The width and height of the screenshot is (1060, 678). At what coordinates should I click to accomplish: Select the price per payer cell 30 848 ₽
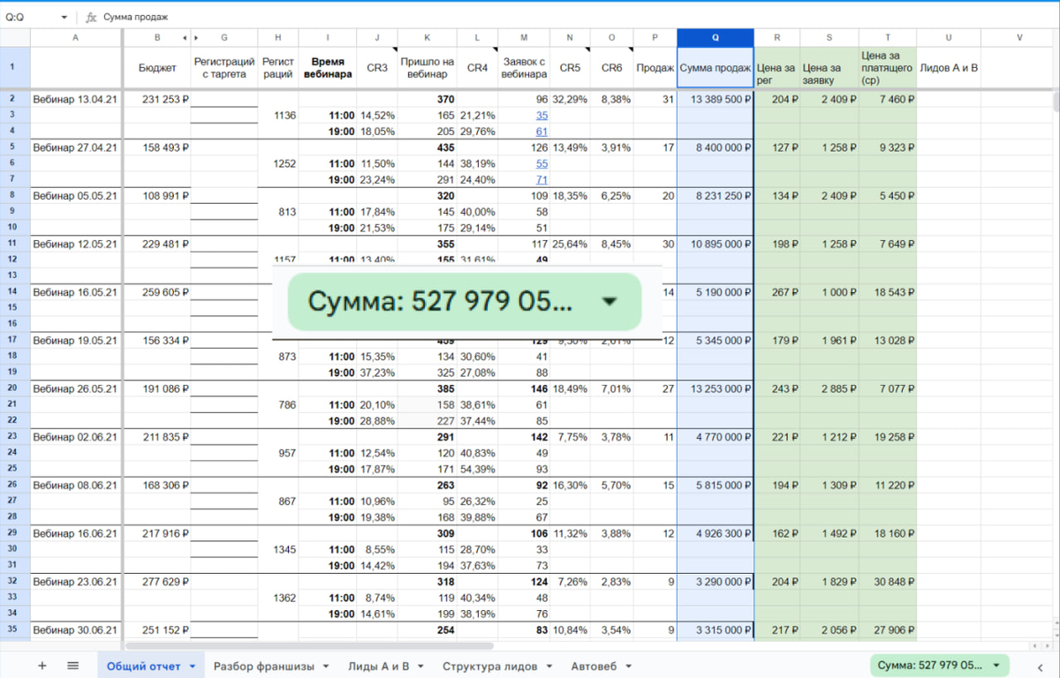click(888, 581)
